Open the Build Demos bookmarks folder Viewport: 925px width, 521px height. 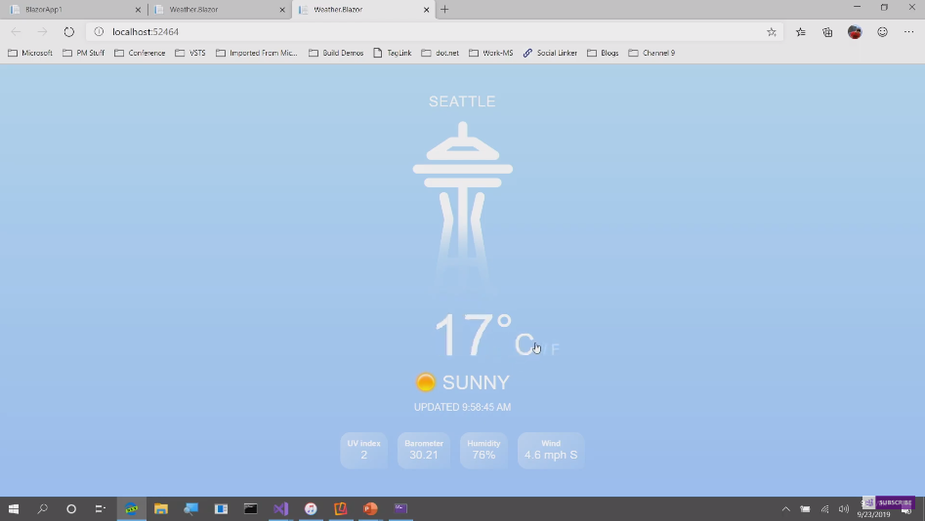[x=336, y=53]
